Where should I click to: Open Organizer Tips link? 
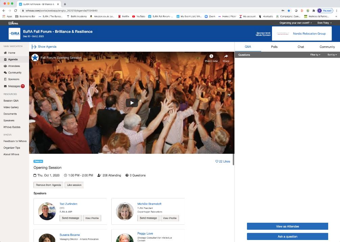[x=12, y=148]
